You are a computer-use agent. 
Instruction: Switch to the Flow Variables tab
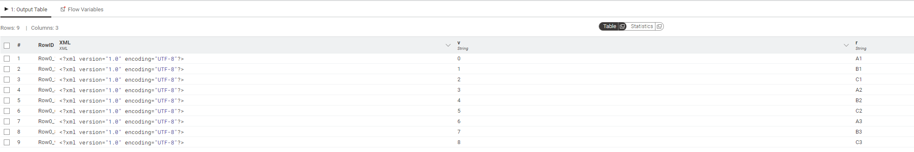click(x=82, y=9)
